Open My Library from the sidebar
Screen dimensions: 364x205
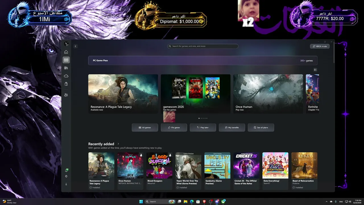66,68
